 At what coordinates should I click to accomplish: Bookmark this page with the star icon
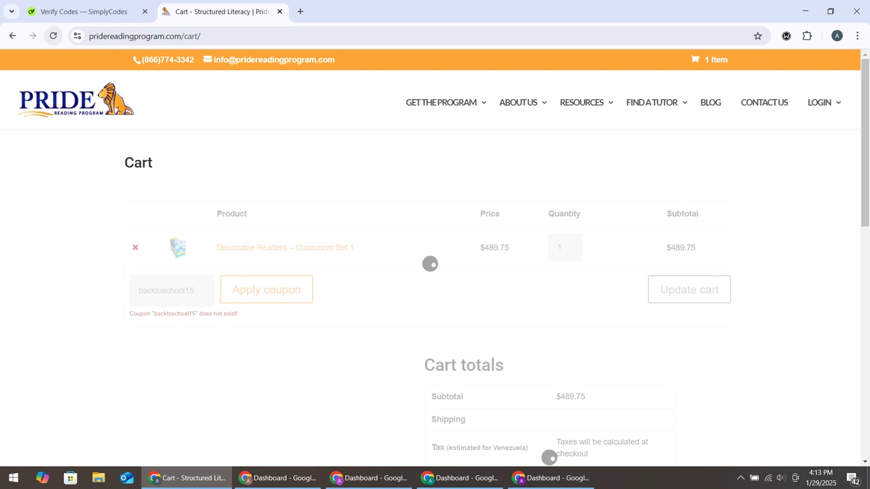[757, 36]
